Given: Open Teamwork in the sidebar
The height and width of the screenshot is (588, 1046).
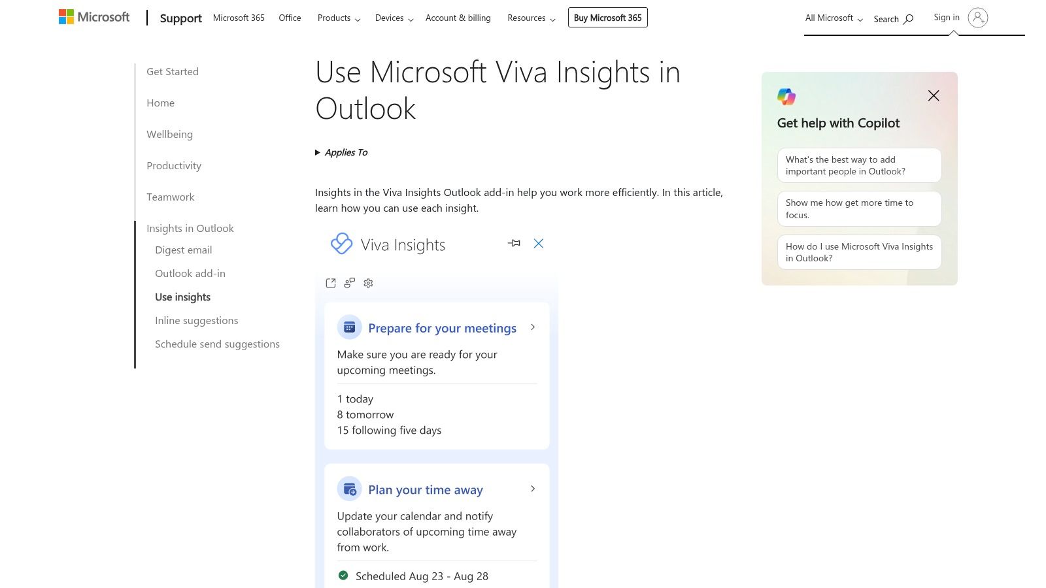Looking at the screenshot, I should pyautogui.click(x=170, y=197).
